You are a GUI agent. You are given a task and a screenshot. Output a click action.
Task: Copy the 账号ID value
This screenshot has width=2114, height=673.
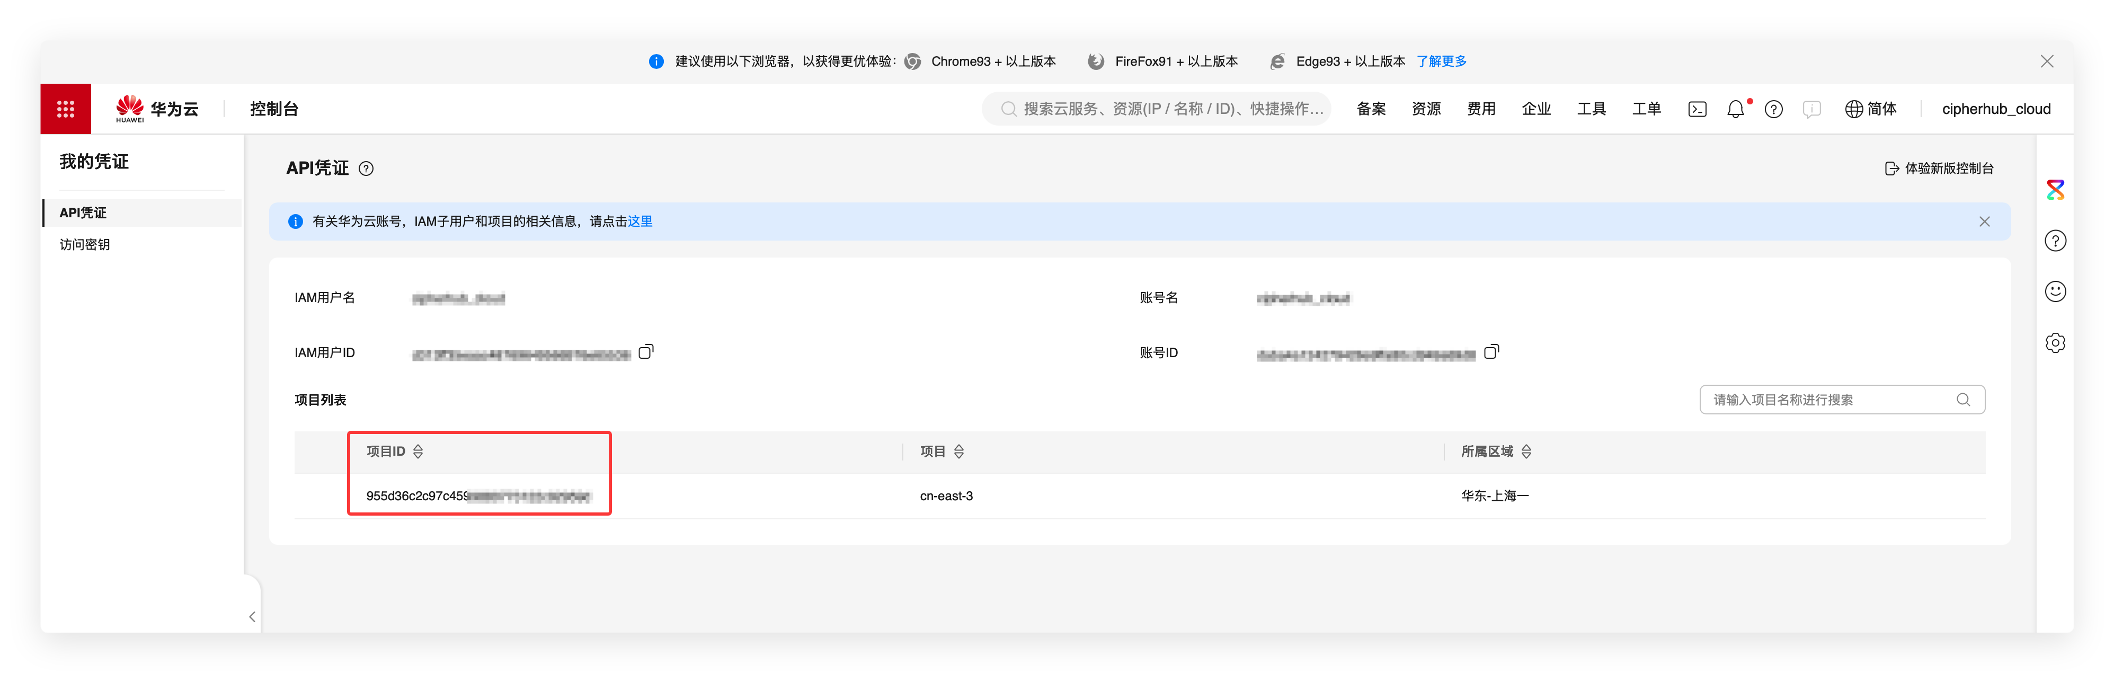(x=1491, y=351)
